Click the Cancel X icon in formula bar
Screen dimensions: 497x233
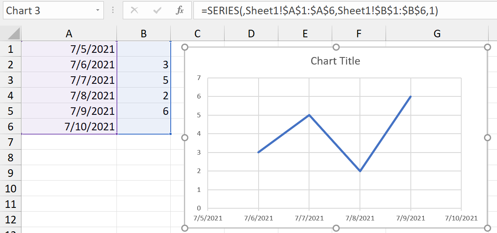[135, 10]
